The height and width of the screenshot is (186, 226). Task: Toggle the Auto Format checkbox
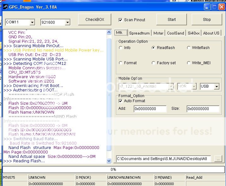coord(120,101)
